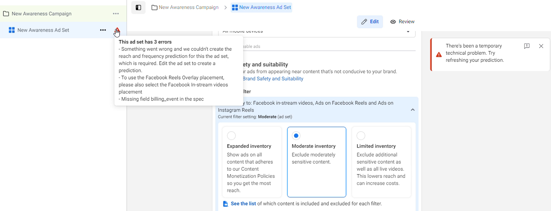Click the document icon beside See the list
This screenshot has height=211, width=551.
(x=226, y=204)
